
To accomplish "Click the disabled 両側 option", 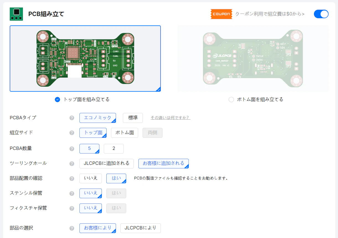I will [x=153, y=133].
